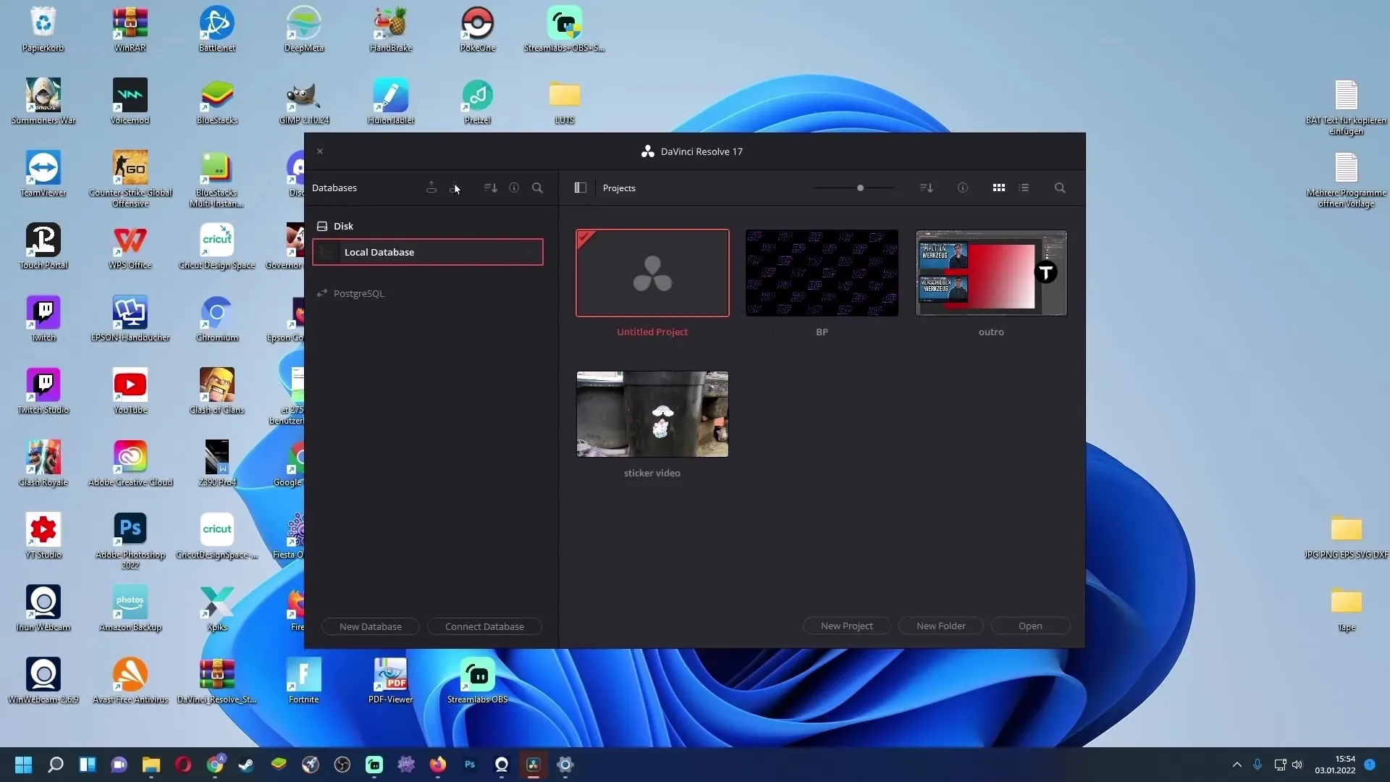The width and height of the screenshot is (1390, 782).
Task: Click the backup database icon in Databases header
Action: point(431,188)
